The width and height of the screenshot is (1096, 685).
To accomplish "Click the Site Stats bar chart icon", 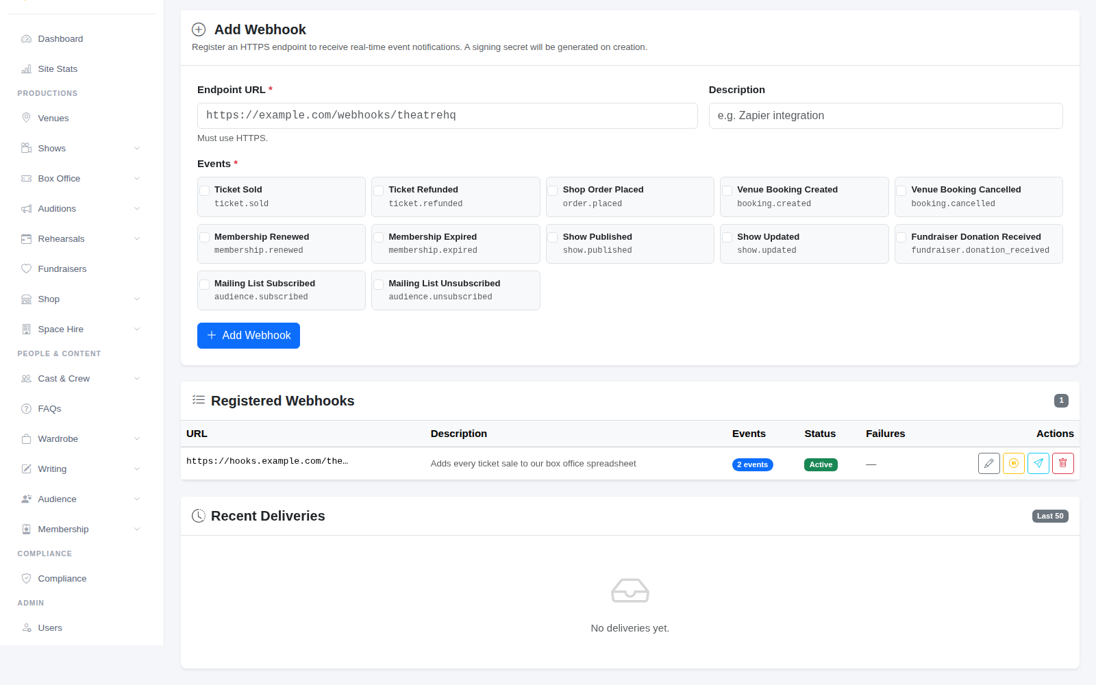I will point(26,69).
